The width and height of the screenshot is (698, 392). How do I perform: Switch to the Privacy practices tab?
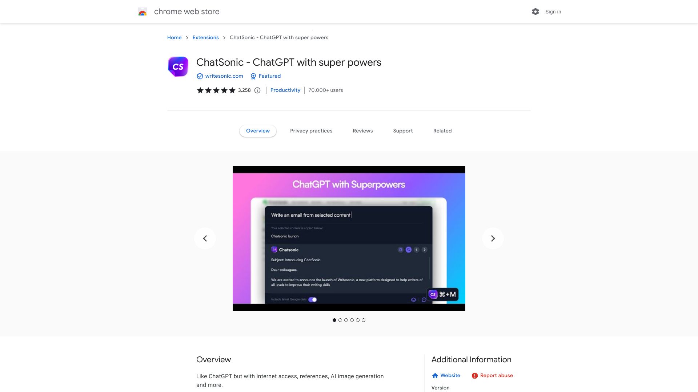tap(311, 131)
